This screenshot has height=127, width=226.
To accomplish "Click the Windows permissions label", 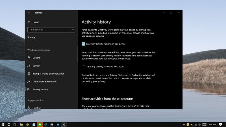I will (38, 50).
